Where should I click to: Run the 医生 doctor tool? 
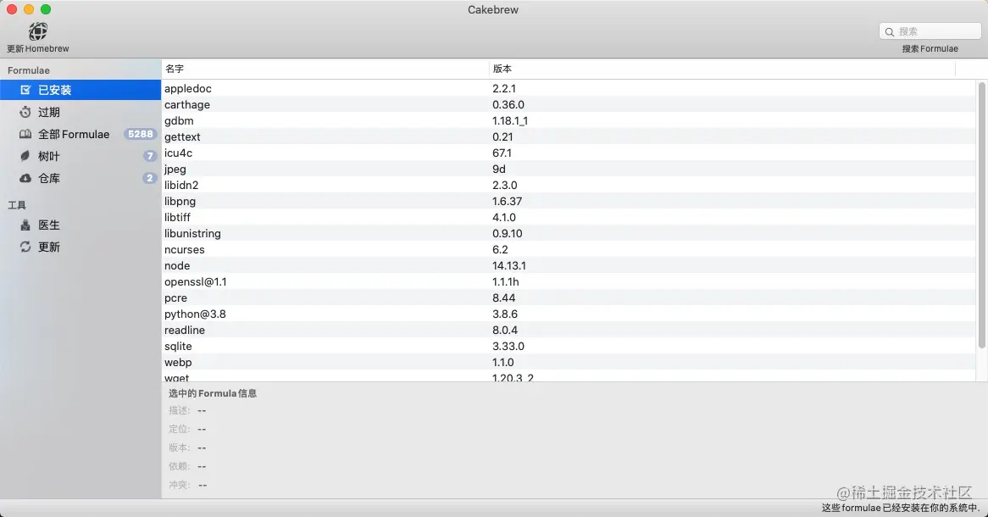pos(80,225)
